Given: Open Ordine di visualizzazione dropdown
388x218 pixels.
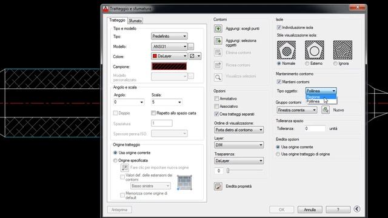Looking at the screenshot, I should point(239,130).
